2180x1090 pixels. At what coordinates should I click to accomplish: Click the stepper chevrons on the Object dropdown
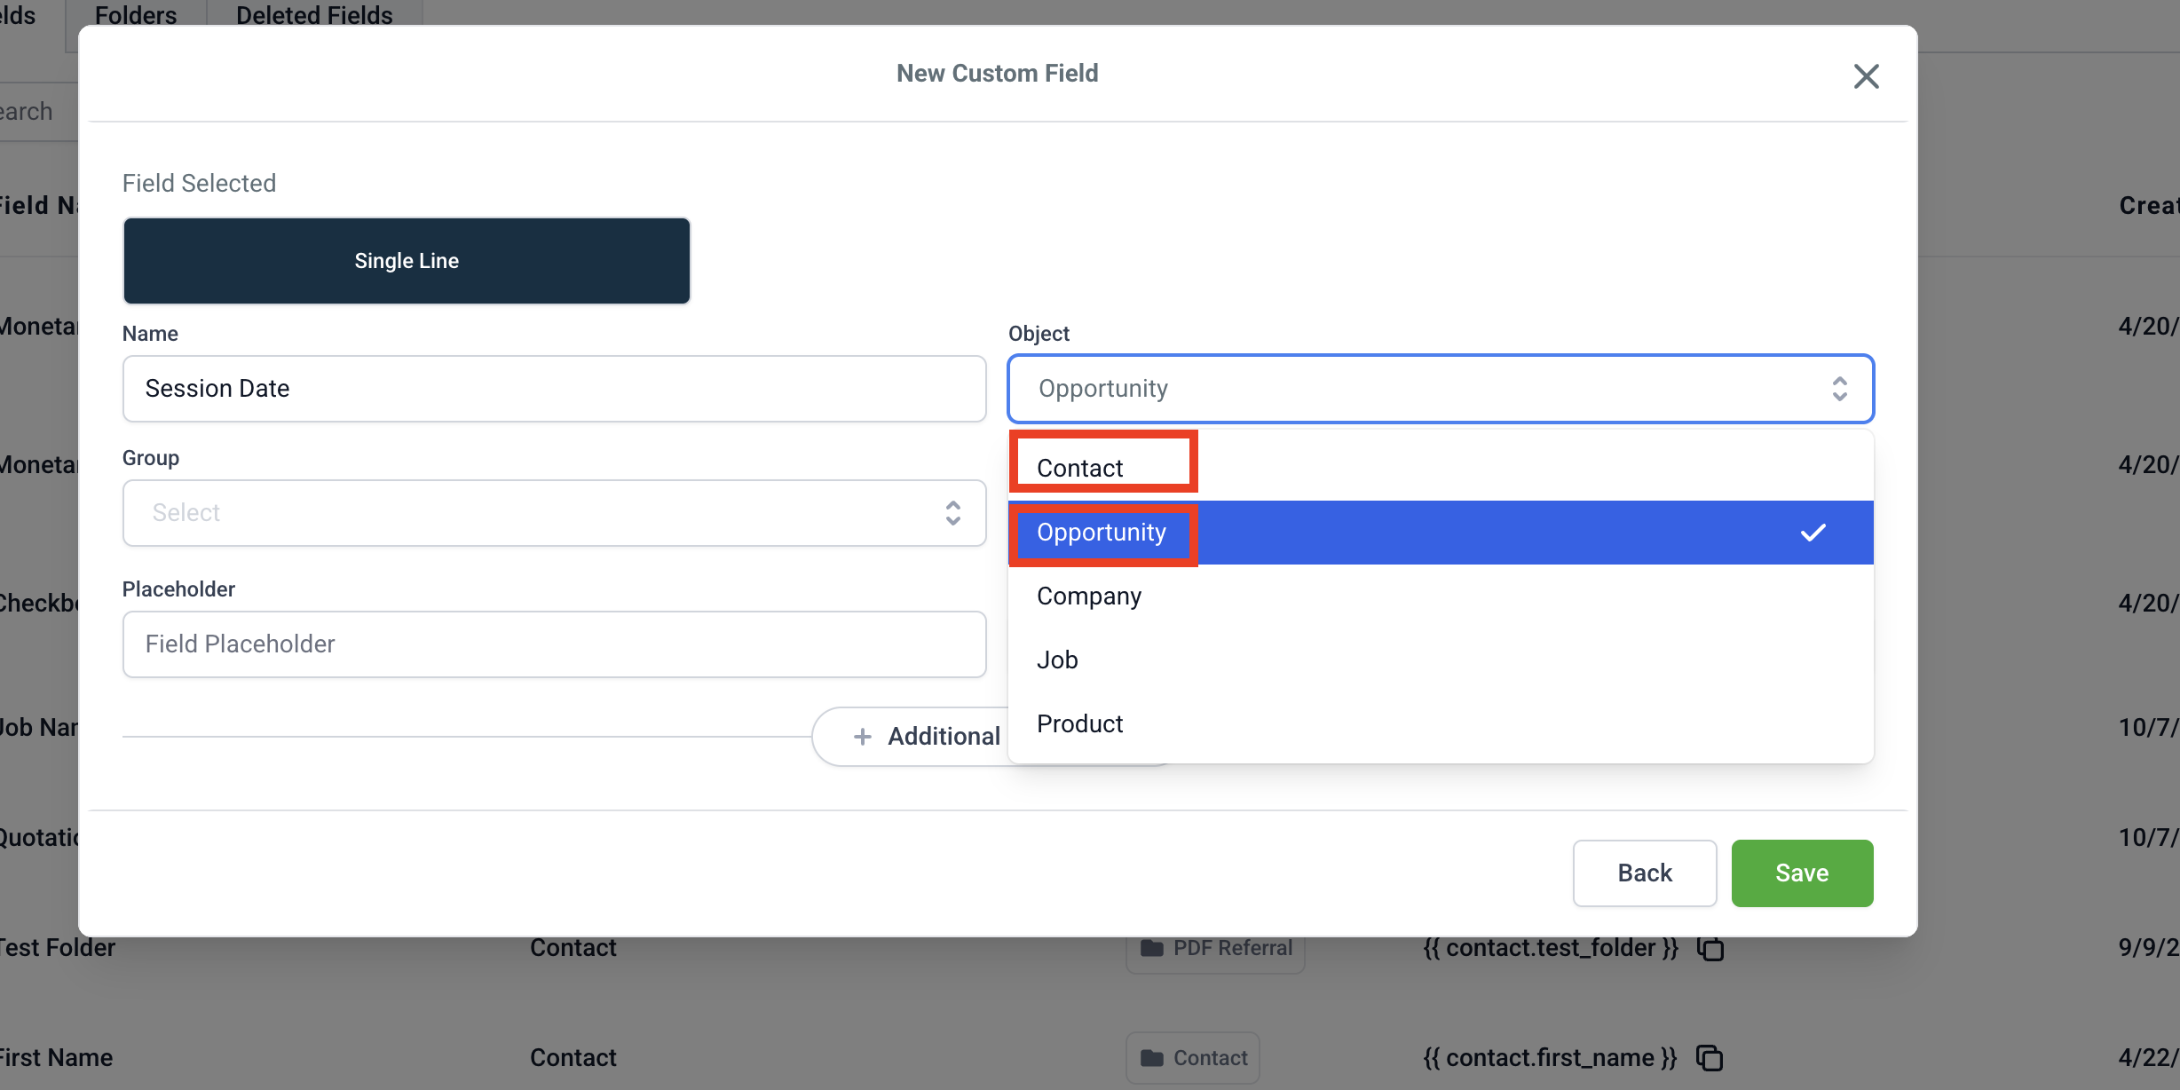tap(1840, 388)
